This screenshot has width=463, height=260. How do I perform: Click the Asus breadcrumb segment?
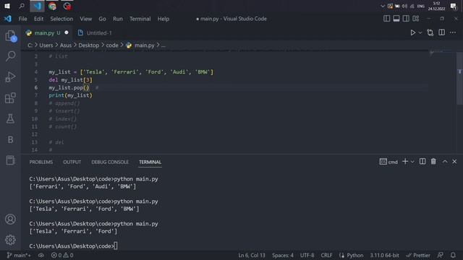[x=66, y=45]
